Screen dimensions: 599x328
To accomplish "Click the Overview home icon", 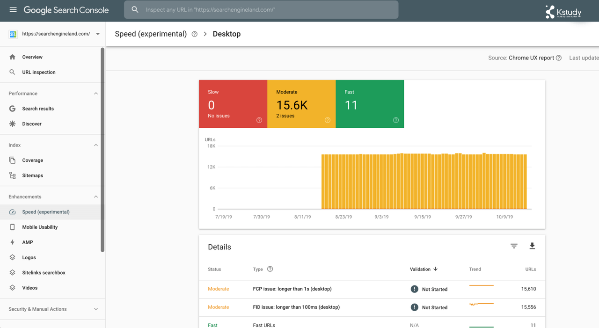I will (x=13, y=57).
